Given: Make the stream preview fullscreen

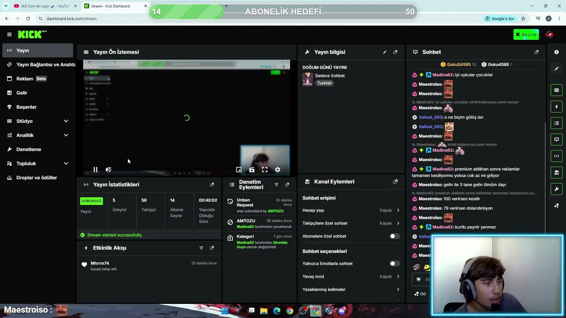Looking at the screenshot, I should (x=264, y=170).
